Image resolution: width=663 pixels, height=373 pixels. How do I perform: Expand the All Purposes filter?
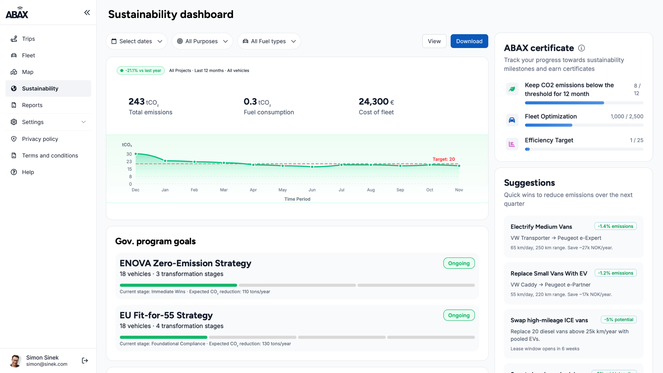click(202, 41)
